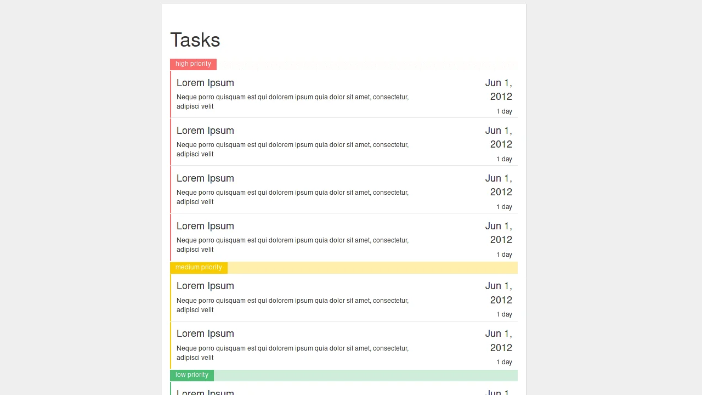Click the 'Jun 1, 2012' date on first task
This screenshot has width=702, height=395.
click(499, 89)
